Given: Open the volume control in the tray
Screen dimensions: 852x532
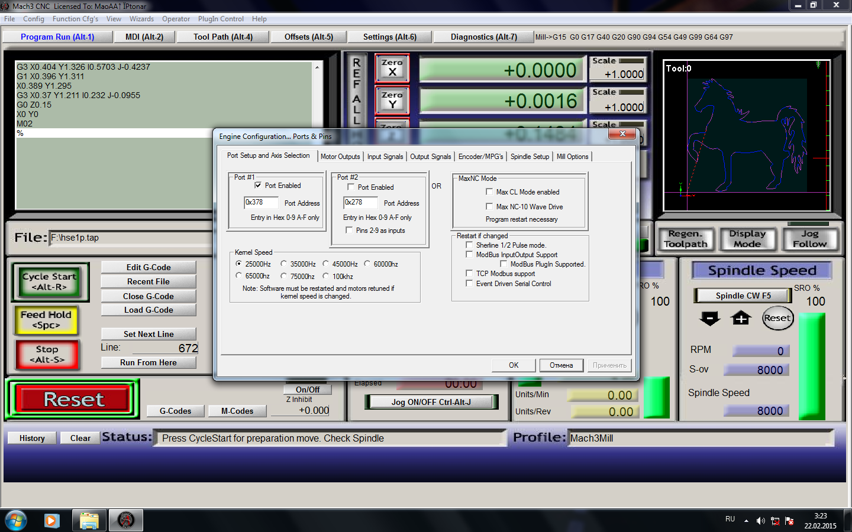Looking at the screenshot, I should (x=761, y=521).
